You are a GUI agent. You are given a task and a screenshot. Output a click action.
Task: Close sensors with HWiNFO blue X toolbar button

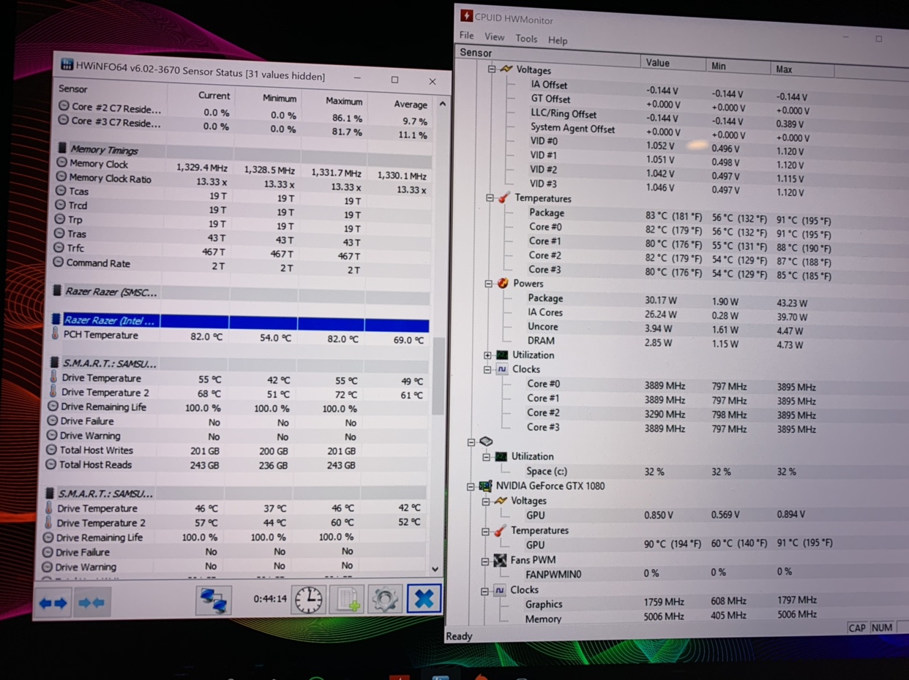tap(424, 598)
